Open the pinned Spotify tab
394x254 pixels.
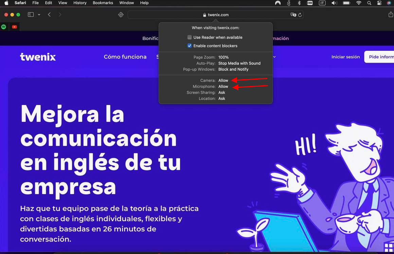click(4, 27)
